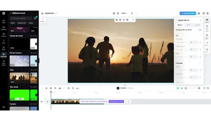Mute the timeline track audio
This screenshot has height=118, width=211.
(x=42, y=102)
